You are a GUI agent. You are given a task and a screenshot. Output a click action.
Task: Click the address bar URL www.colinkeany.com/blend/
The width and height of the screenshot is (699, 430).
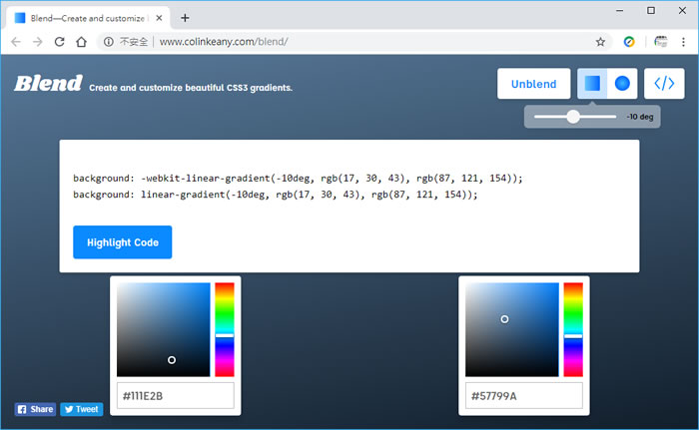point(224,42)
